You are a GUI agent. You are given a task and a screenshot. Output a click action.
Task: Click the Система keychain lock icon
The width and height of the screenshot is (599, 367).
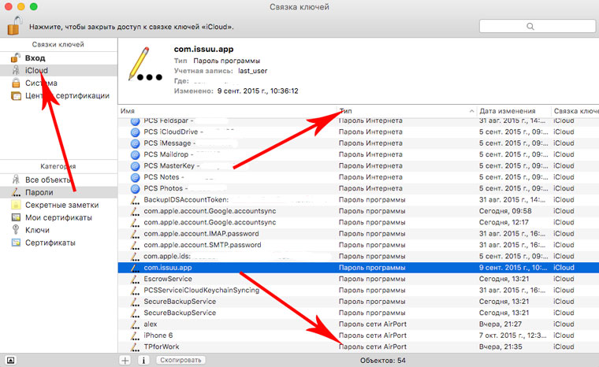coord(16,83)
